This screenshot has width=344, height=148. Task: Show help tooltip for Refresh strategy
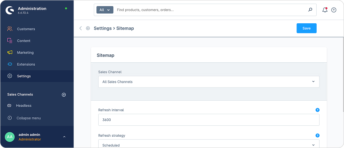point(317,136)
